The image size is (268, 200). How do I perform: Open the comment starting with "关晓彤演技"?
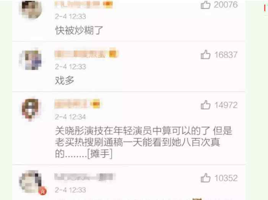coord(144,142)
